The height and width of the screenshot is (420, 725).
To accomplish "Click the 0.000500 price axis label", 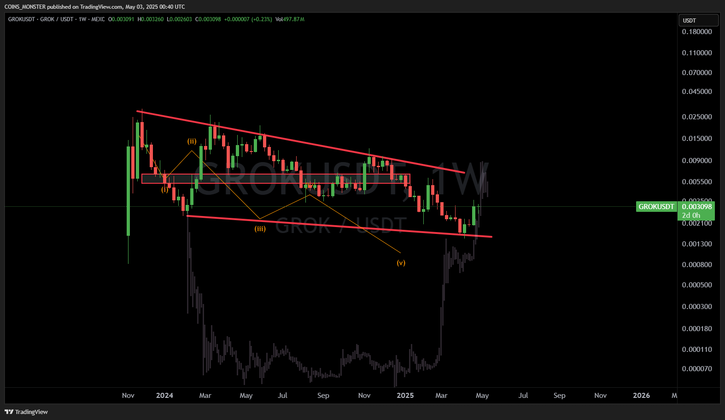I will [697, 285].
